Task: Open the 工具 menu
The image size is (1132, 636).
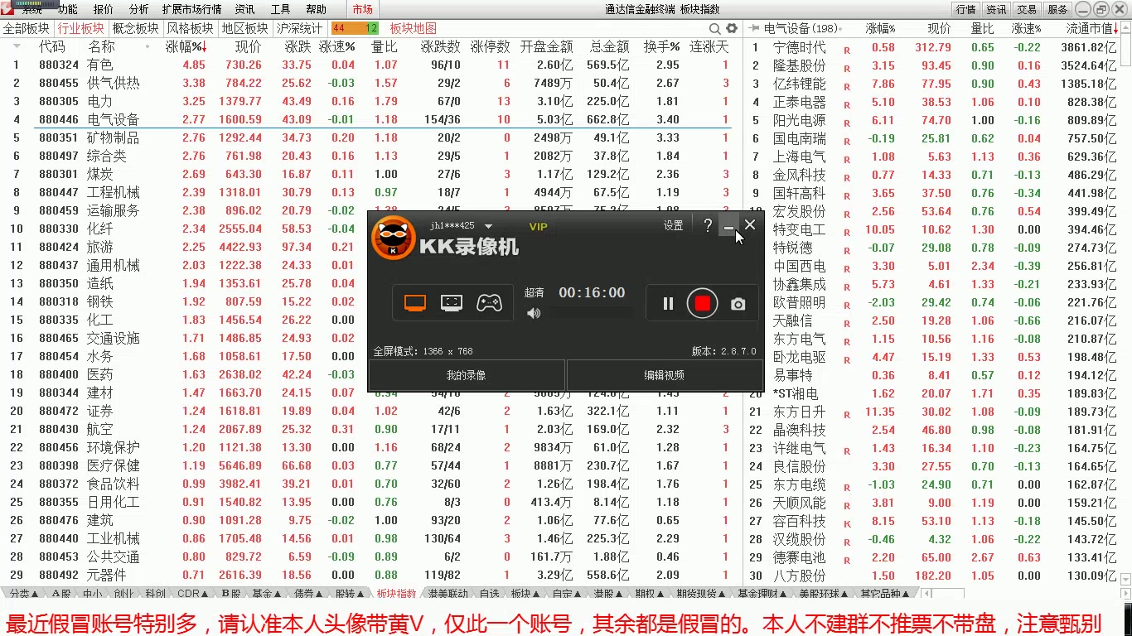Action: [x=281, y=9]
